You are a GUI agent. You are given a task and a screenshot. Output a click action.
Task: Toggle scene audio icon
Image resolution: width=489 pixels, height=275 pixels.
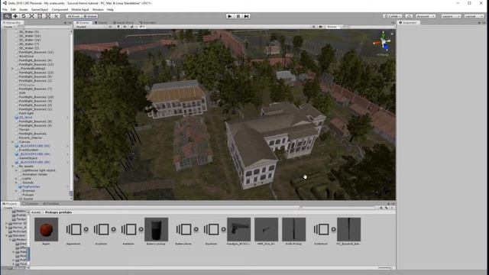125,27
